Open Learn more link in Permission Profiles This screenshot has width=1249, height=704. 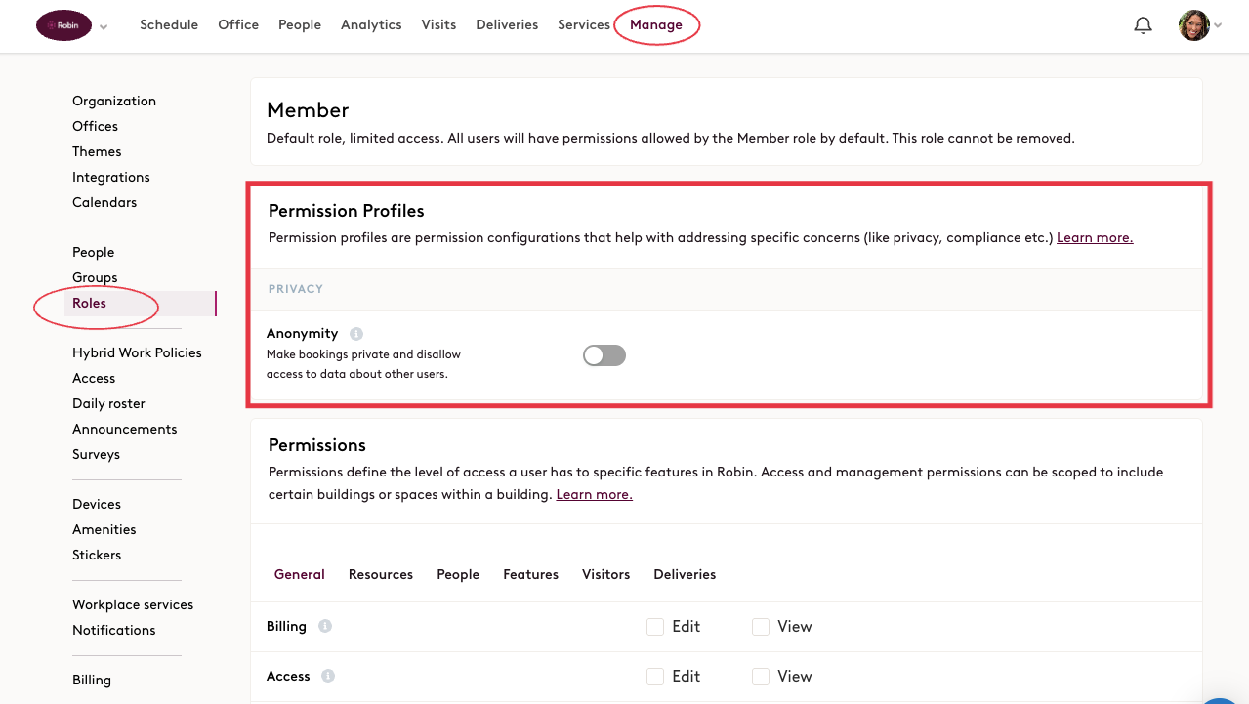click(1095, 237)
